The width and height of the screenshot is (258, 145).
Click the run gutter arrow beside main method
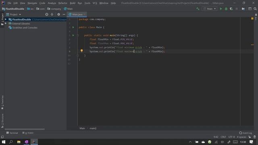tap(73, 35)
